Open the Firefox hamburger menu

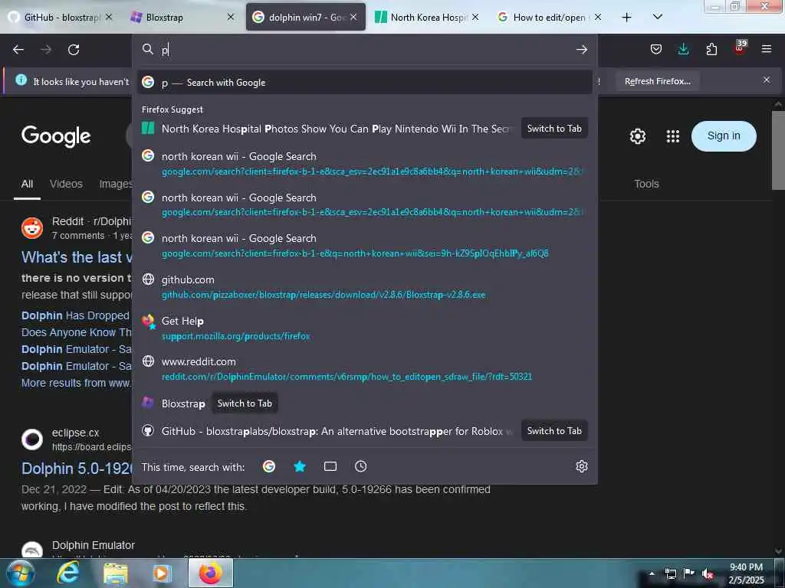click(767, 49)
